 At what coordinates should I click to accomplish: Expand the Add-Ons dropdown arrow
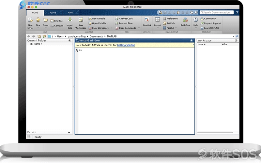[x=185, y=28]
